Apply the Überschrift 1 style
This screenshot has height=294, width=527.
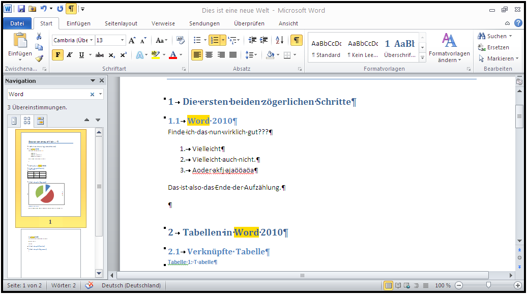400,48
